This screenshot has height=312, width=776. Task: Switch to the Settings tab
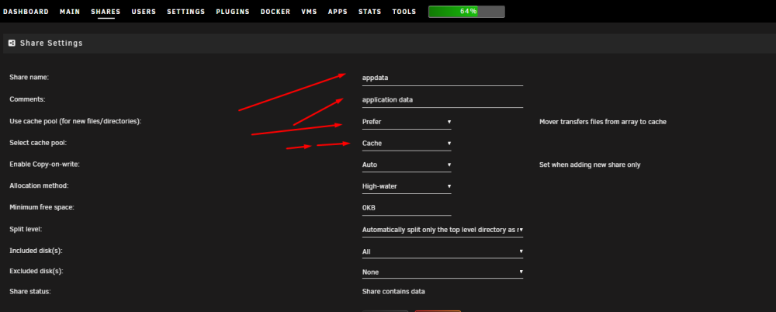pyautogui.click(x=186, y=12)
